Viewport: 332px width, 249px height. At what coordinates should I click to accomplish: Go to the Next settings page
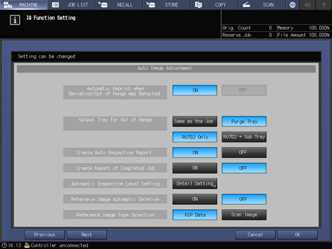click(87, 235)
